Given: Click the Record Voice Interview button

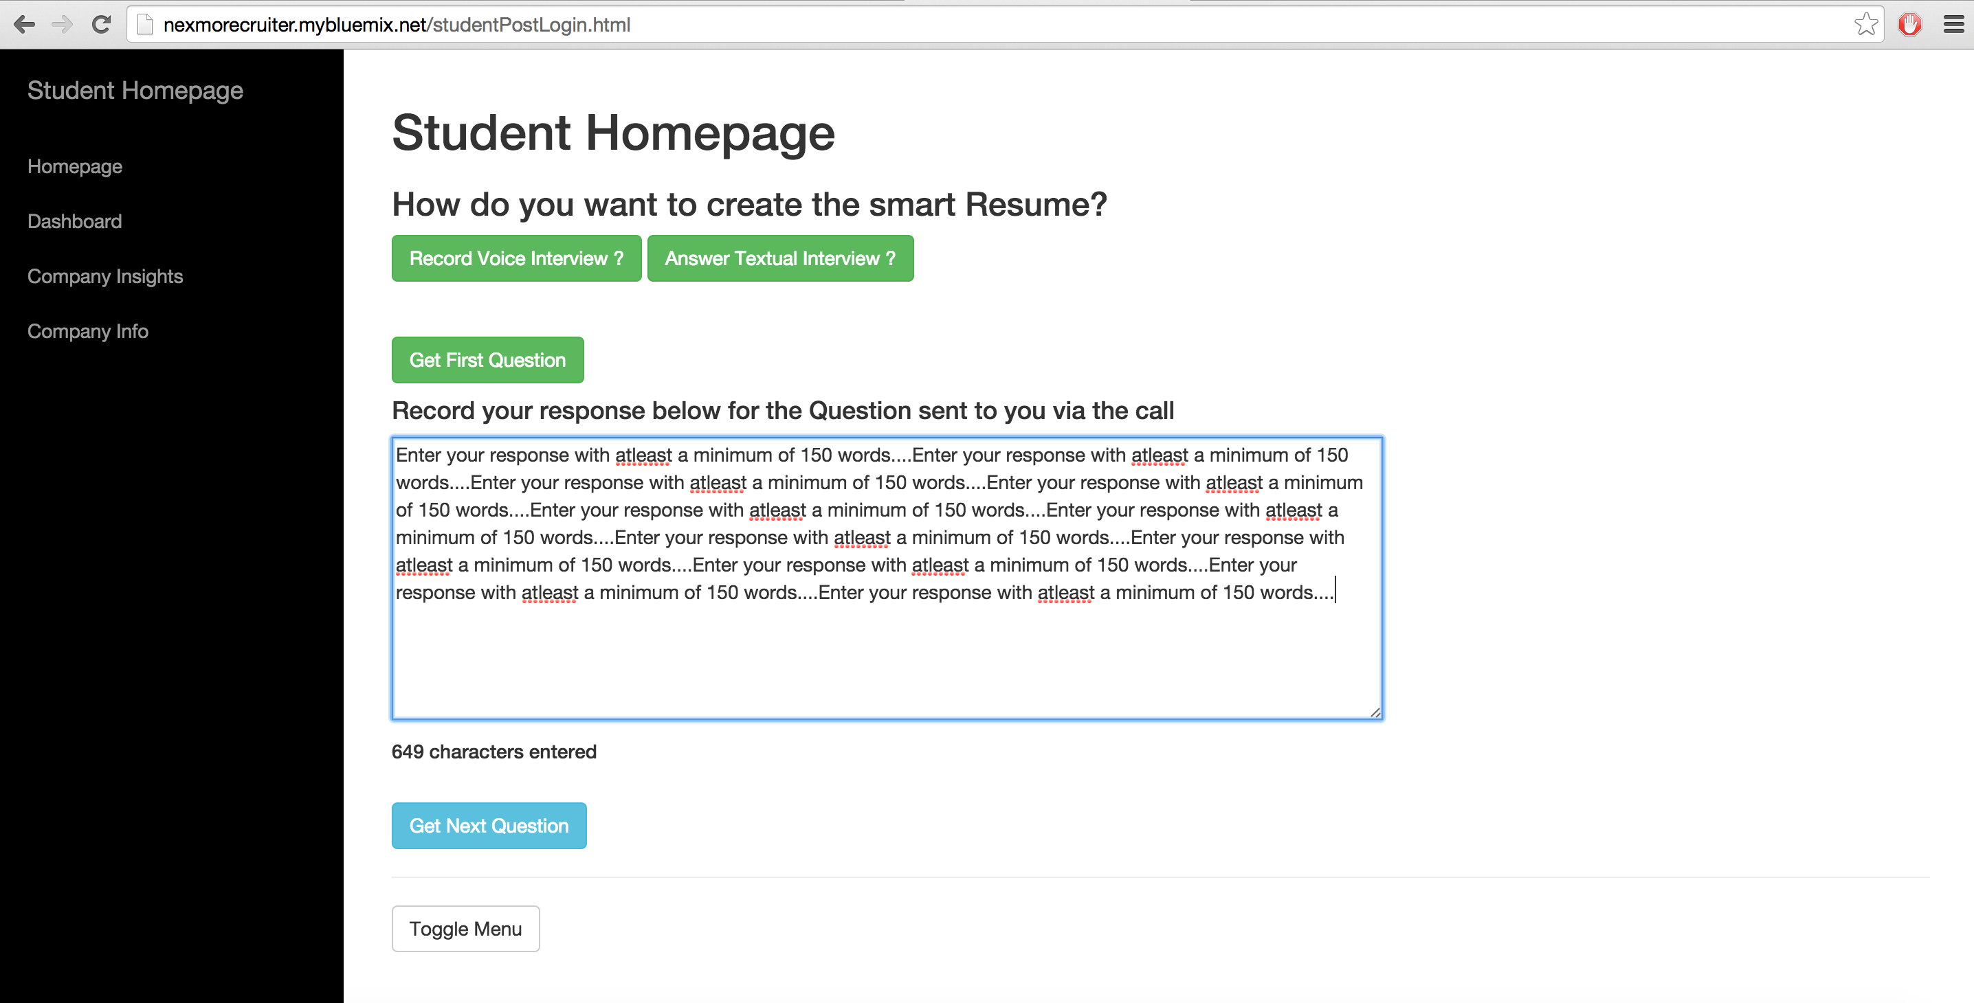Looking at the screenshot, I should [x=515, y=258].
